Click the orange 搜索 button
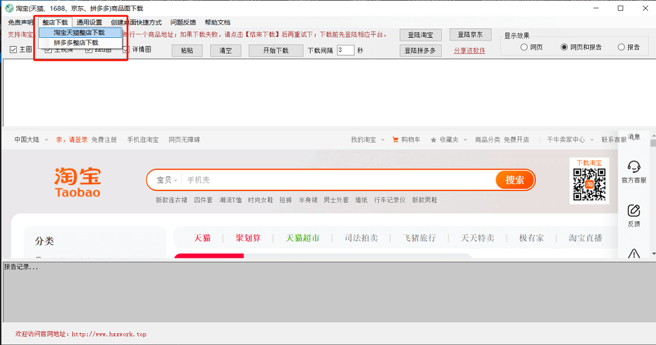Viewport: 656px width, 345px height. click(515, 180)
